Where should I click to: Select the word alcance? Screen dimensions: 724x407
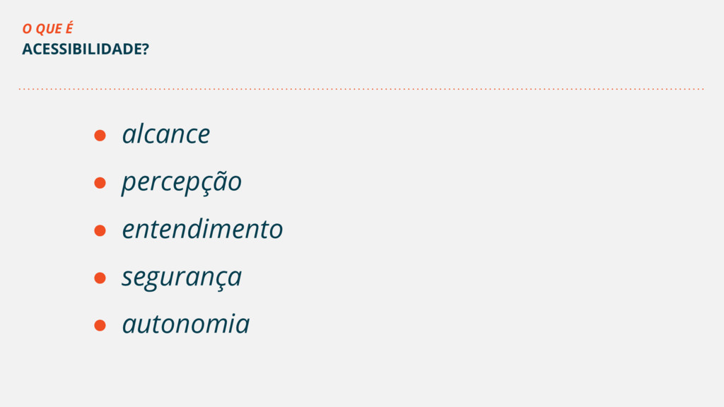[166, 134]
